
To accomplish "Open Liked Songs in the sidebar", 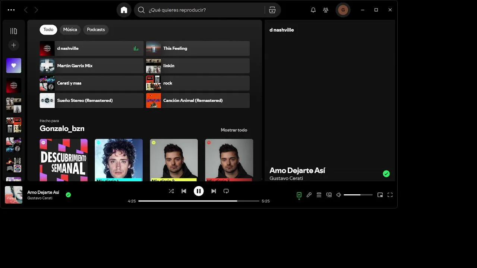I will [13, 66].
